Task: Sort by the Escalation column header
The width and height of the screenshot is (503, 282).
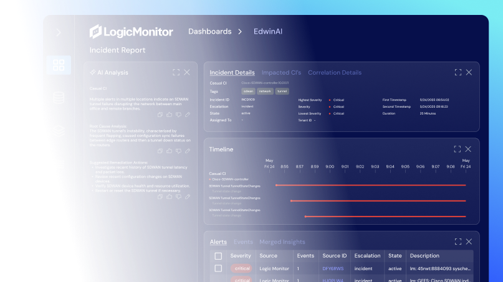Action: tap(367, 256)
